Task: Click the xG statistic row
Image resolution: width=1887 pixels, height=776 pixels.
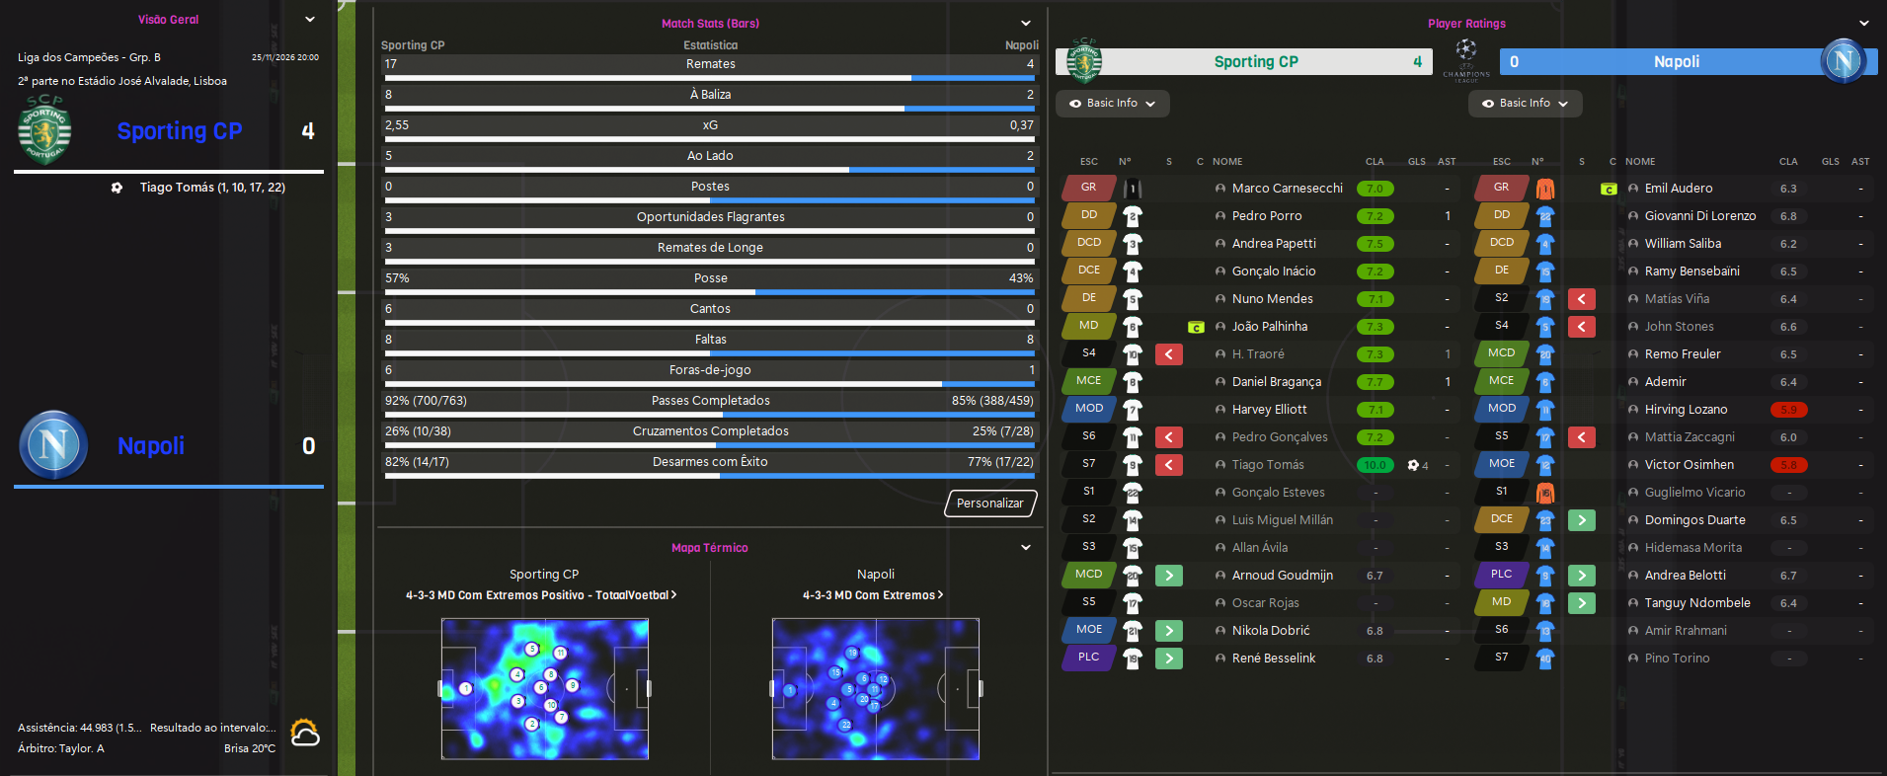Action: point(710,128)
